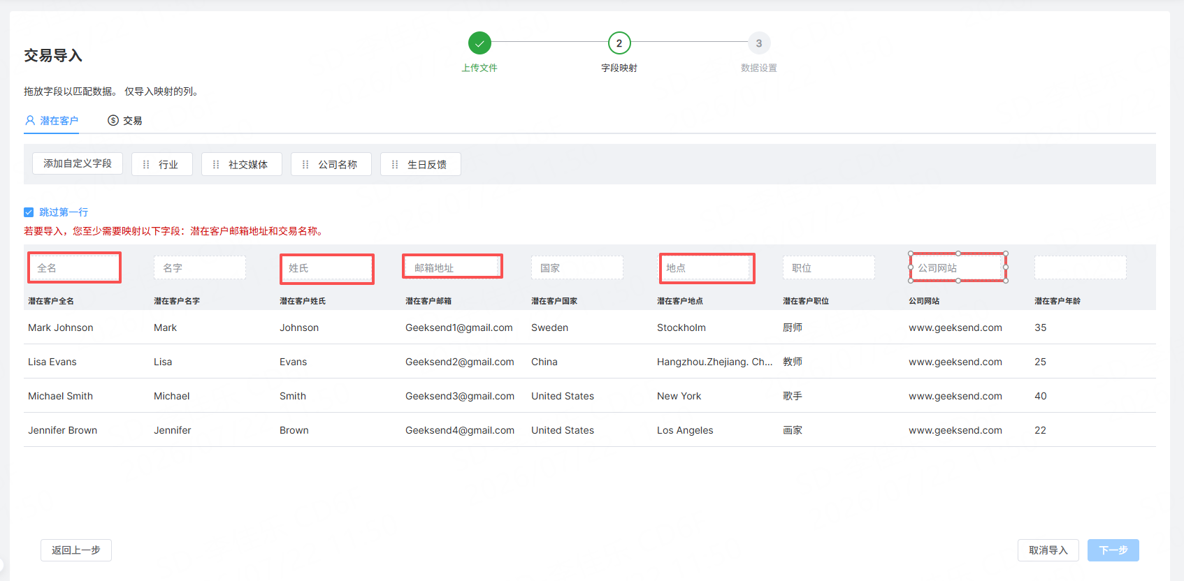Click column header 潜在客户名字

[177, 301]
